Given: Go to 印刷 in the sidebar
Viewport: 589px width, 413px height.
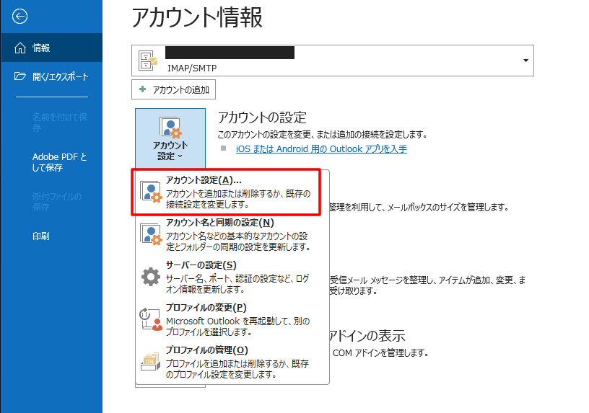Looking at the screenshot, I should point(41,236).
